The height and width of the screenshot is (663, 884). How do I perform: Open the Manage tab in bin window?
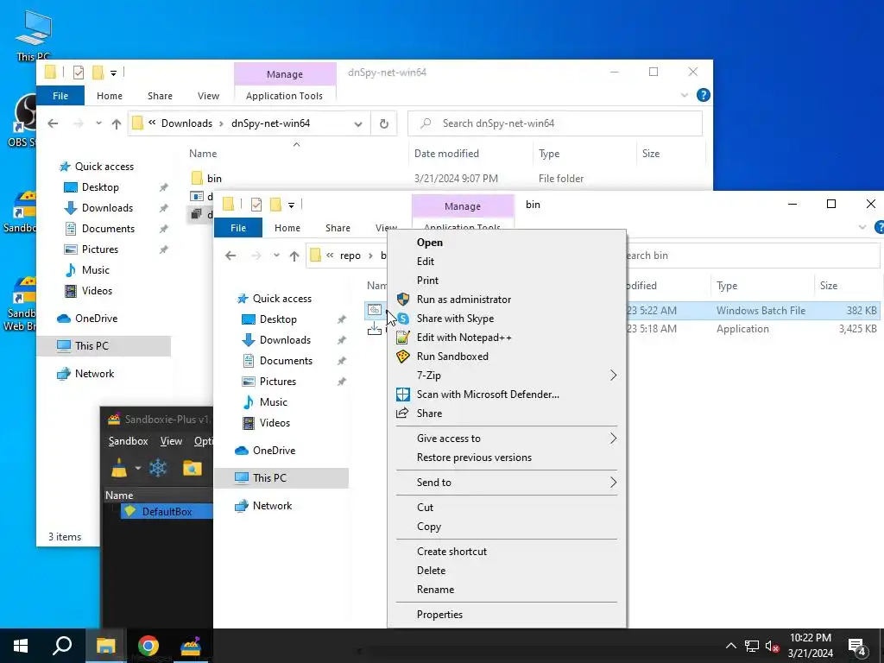[x=463, y=206]
